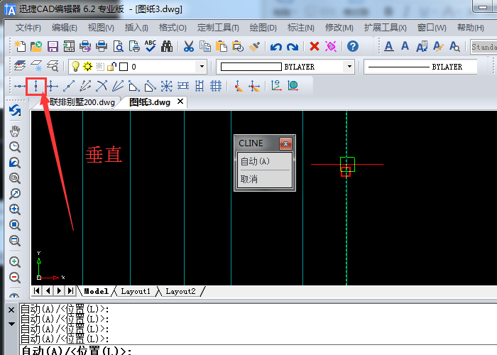Open an existing drawing file

pyautogui.click(x=36, y=47)
